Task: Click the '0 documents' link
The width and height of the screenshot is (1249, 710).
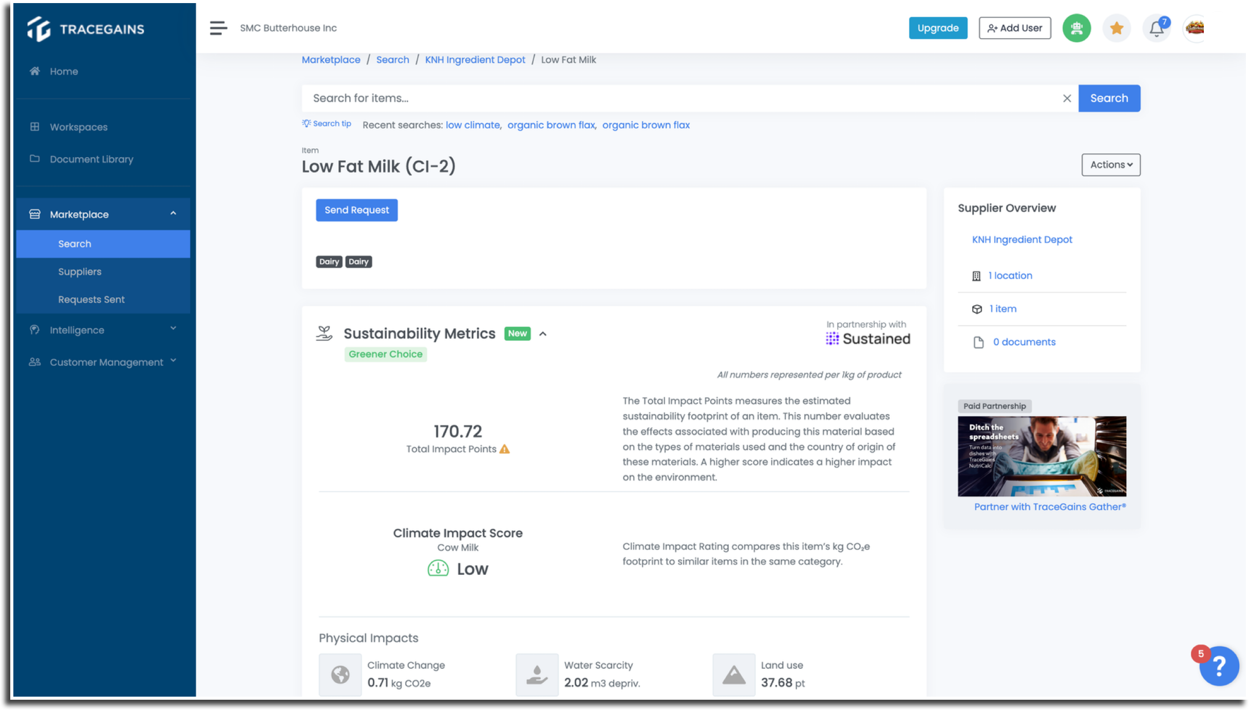Action: (1024, 342)
